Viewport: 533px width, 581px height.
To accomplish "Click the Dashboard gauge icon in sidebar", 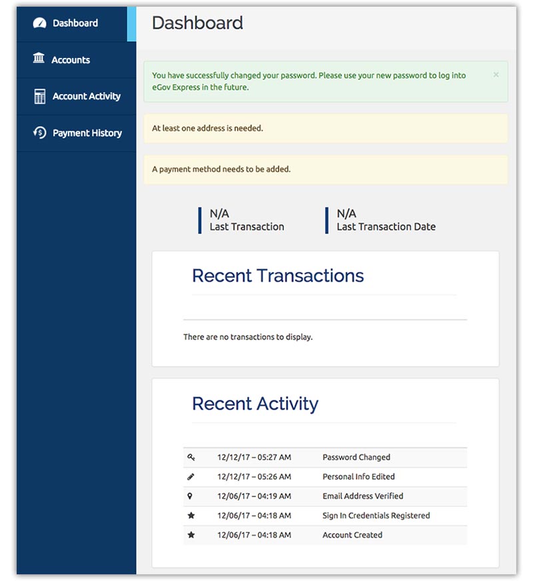I will point(39,23).
